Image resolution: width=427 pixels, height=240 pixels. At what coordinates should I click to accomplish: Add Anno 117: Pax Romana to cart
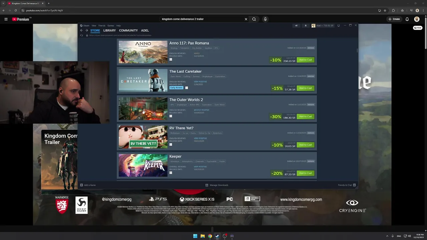point(306,60)
